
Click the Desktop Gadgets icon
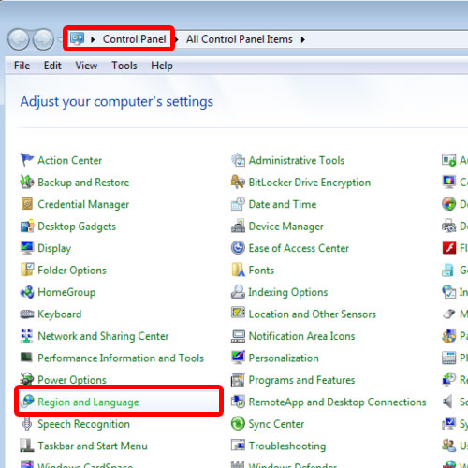click(x=27, y=226)
